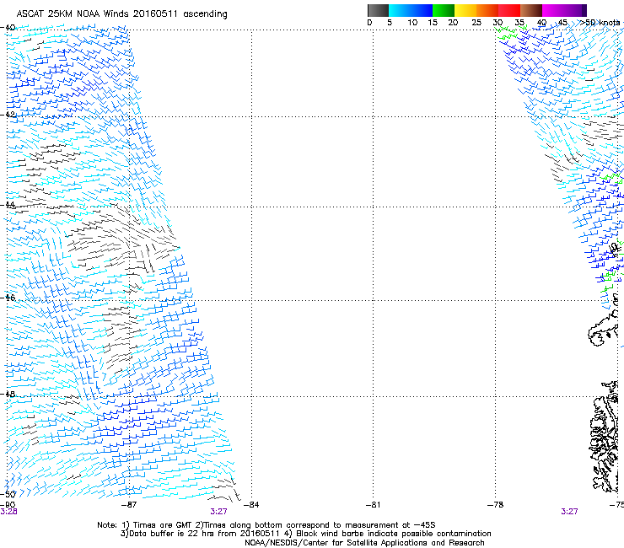
Task: Click the 3:27 time label near -78
Action: (x=569, y=512)
